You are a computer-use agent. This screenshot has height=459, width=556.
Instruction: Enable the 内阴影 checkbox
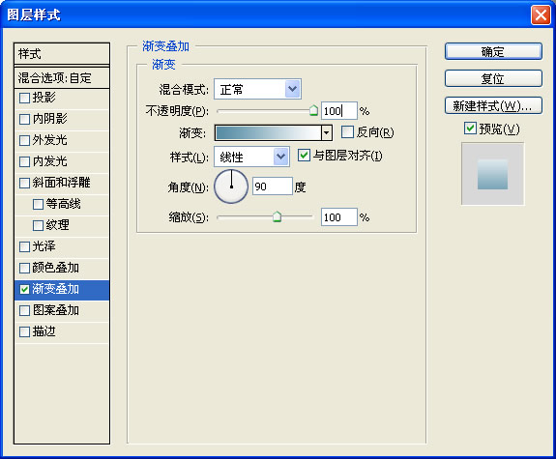click(24, 119)
